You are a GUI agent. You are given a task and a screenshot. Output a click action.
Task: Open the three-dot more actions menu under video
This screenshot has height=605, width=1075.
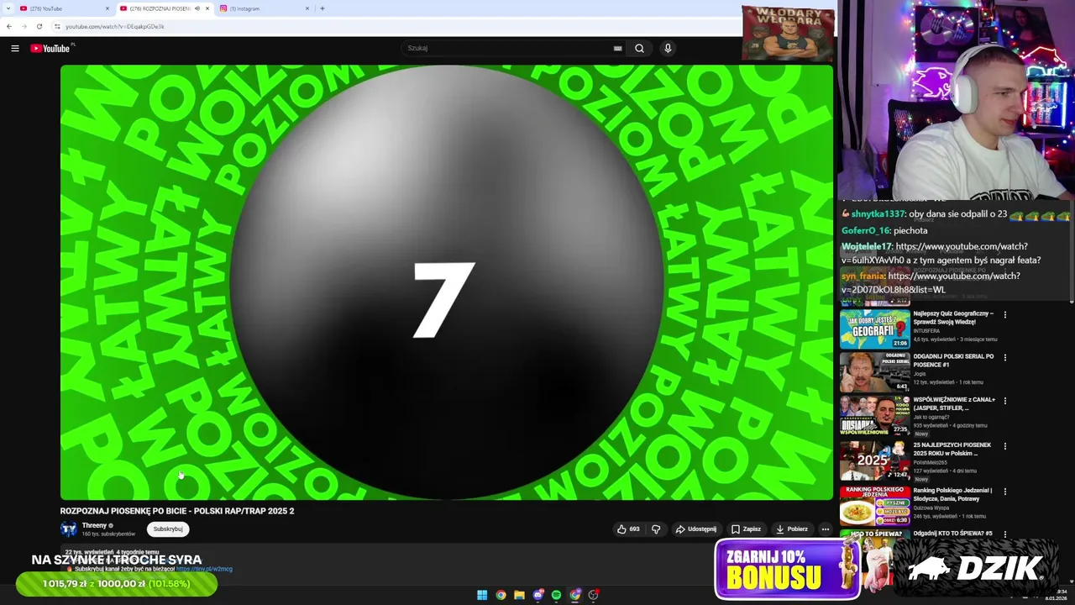[826, 529]
